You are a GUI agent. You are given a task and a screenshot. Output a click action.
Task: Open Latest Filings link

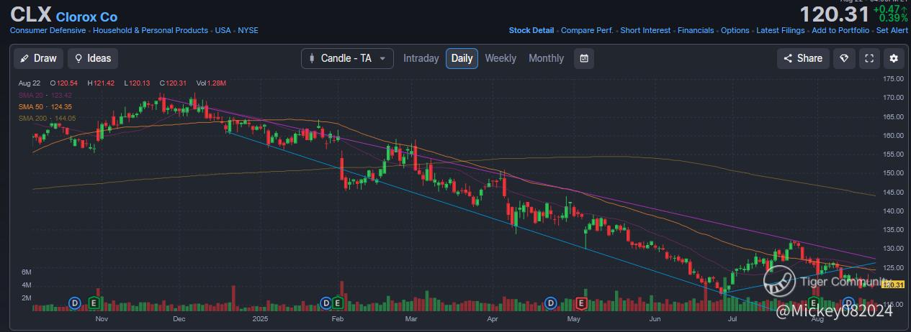tap(781, 30)
